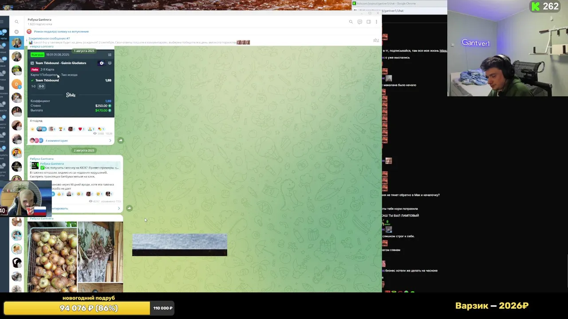Toggle heart reaction on bet post
This screenshot has width=568, height=319.
81,129
